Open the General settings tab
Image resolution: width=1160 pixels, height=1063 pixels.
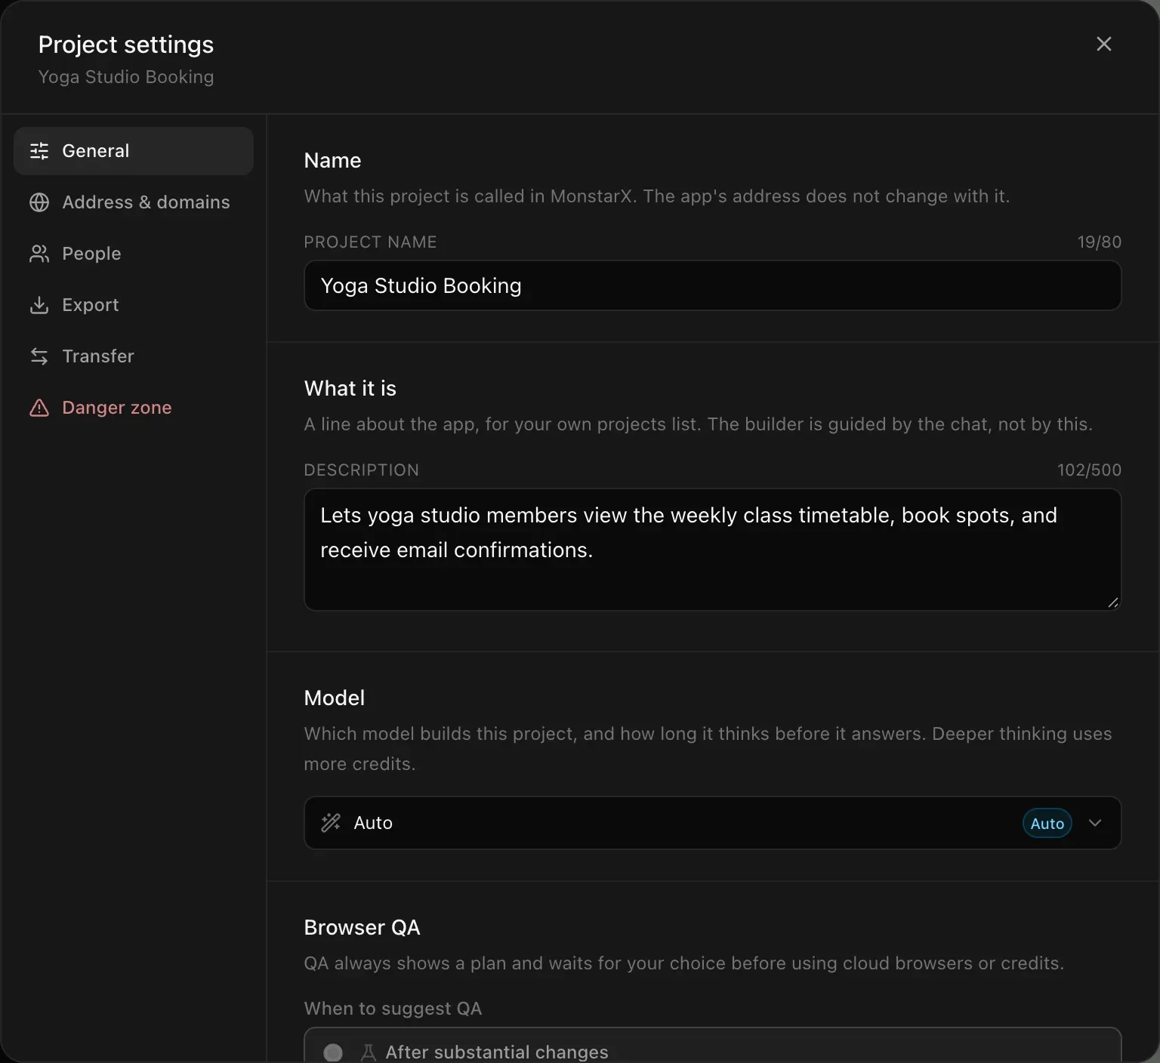tap(134, 151)
